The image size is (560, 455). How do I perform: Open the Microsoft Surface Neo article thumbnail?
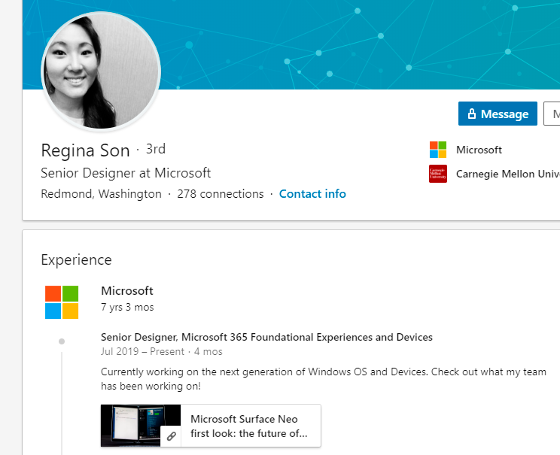[x=141, y=426]
